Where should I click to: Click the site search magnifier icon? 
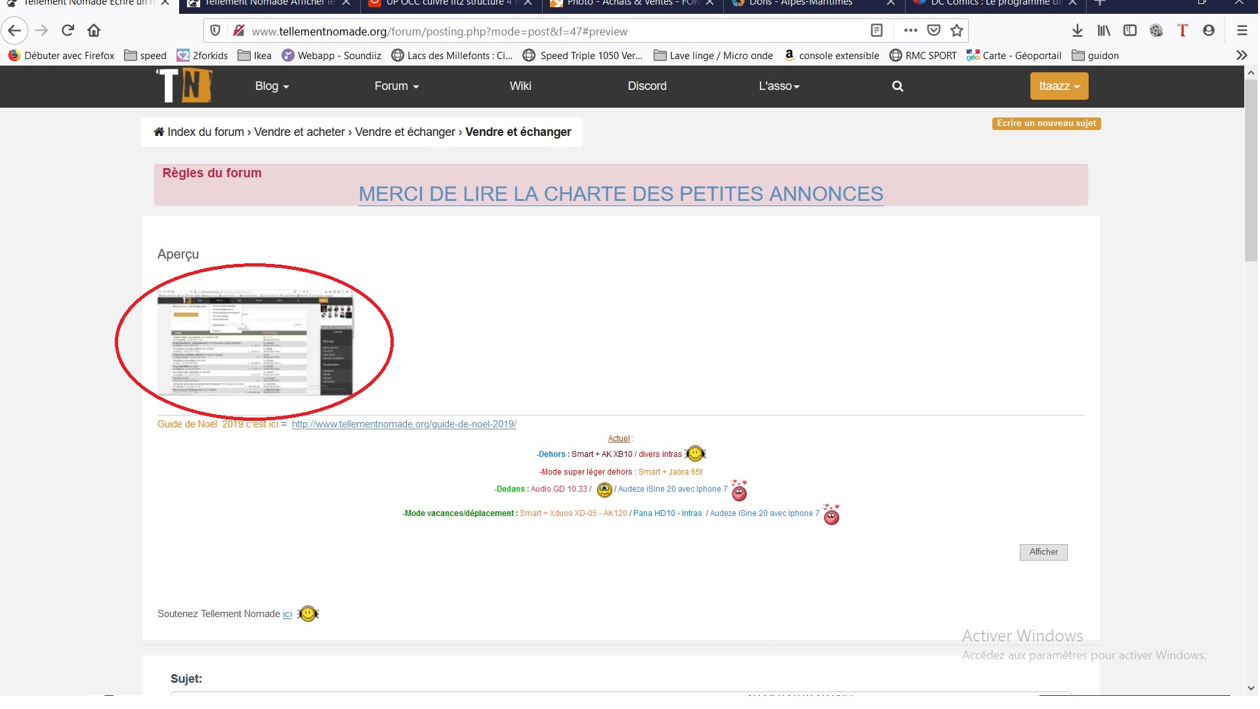(x=897, y=86)
